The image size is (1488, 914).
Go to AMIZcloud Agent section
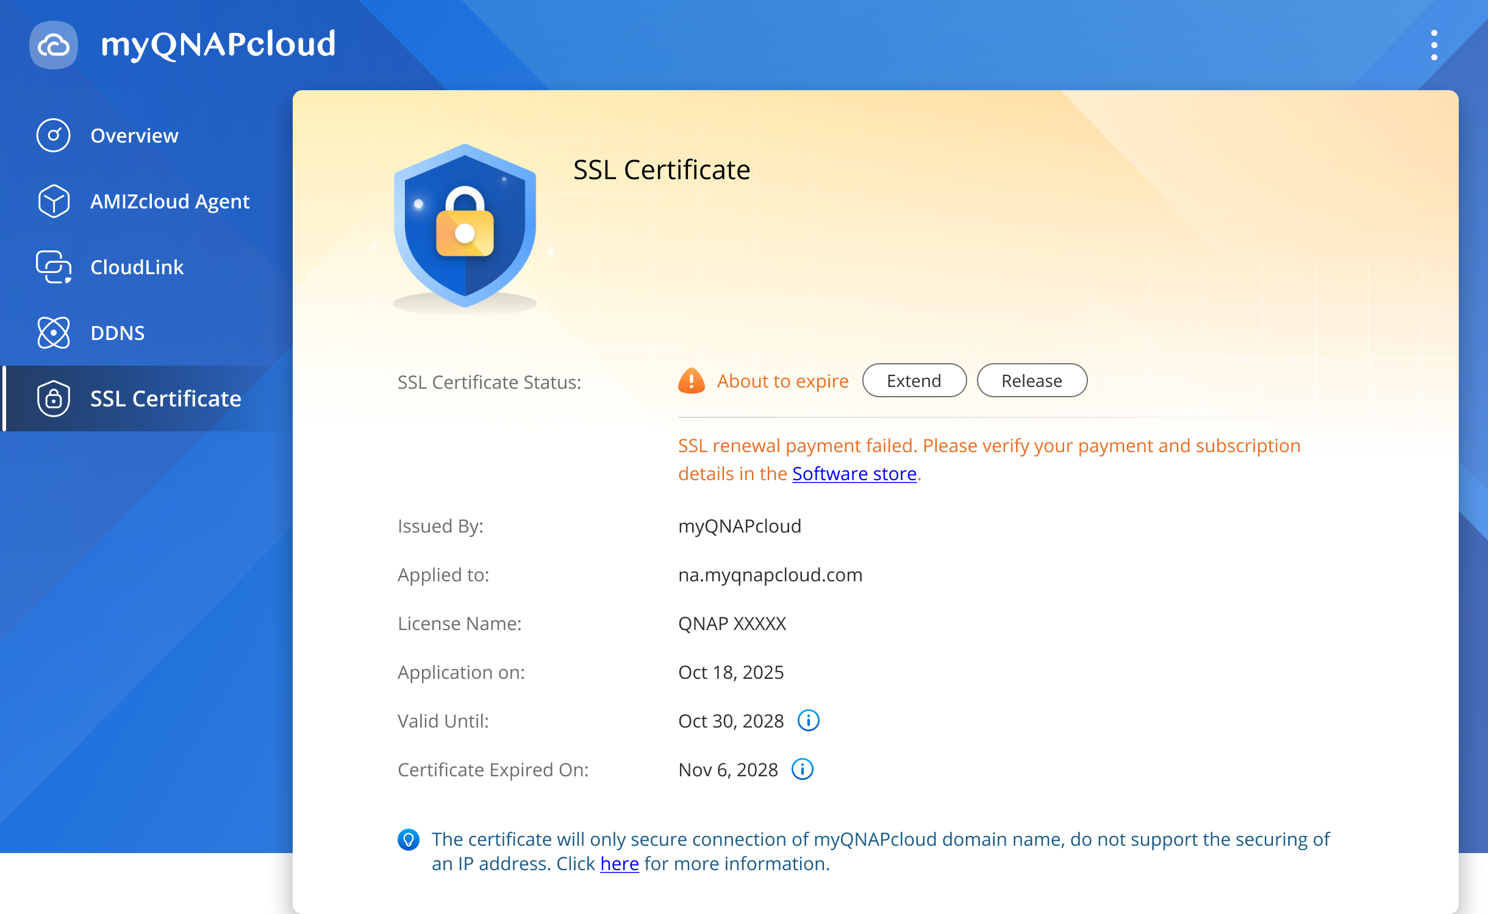170,201
